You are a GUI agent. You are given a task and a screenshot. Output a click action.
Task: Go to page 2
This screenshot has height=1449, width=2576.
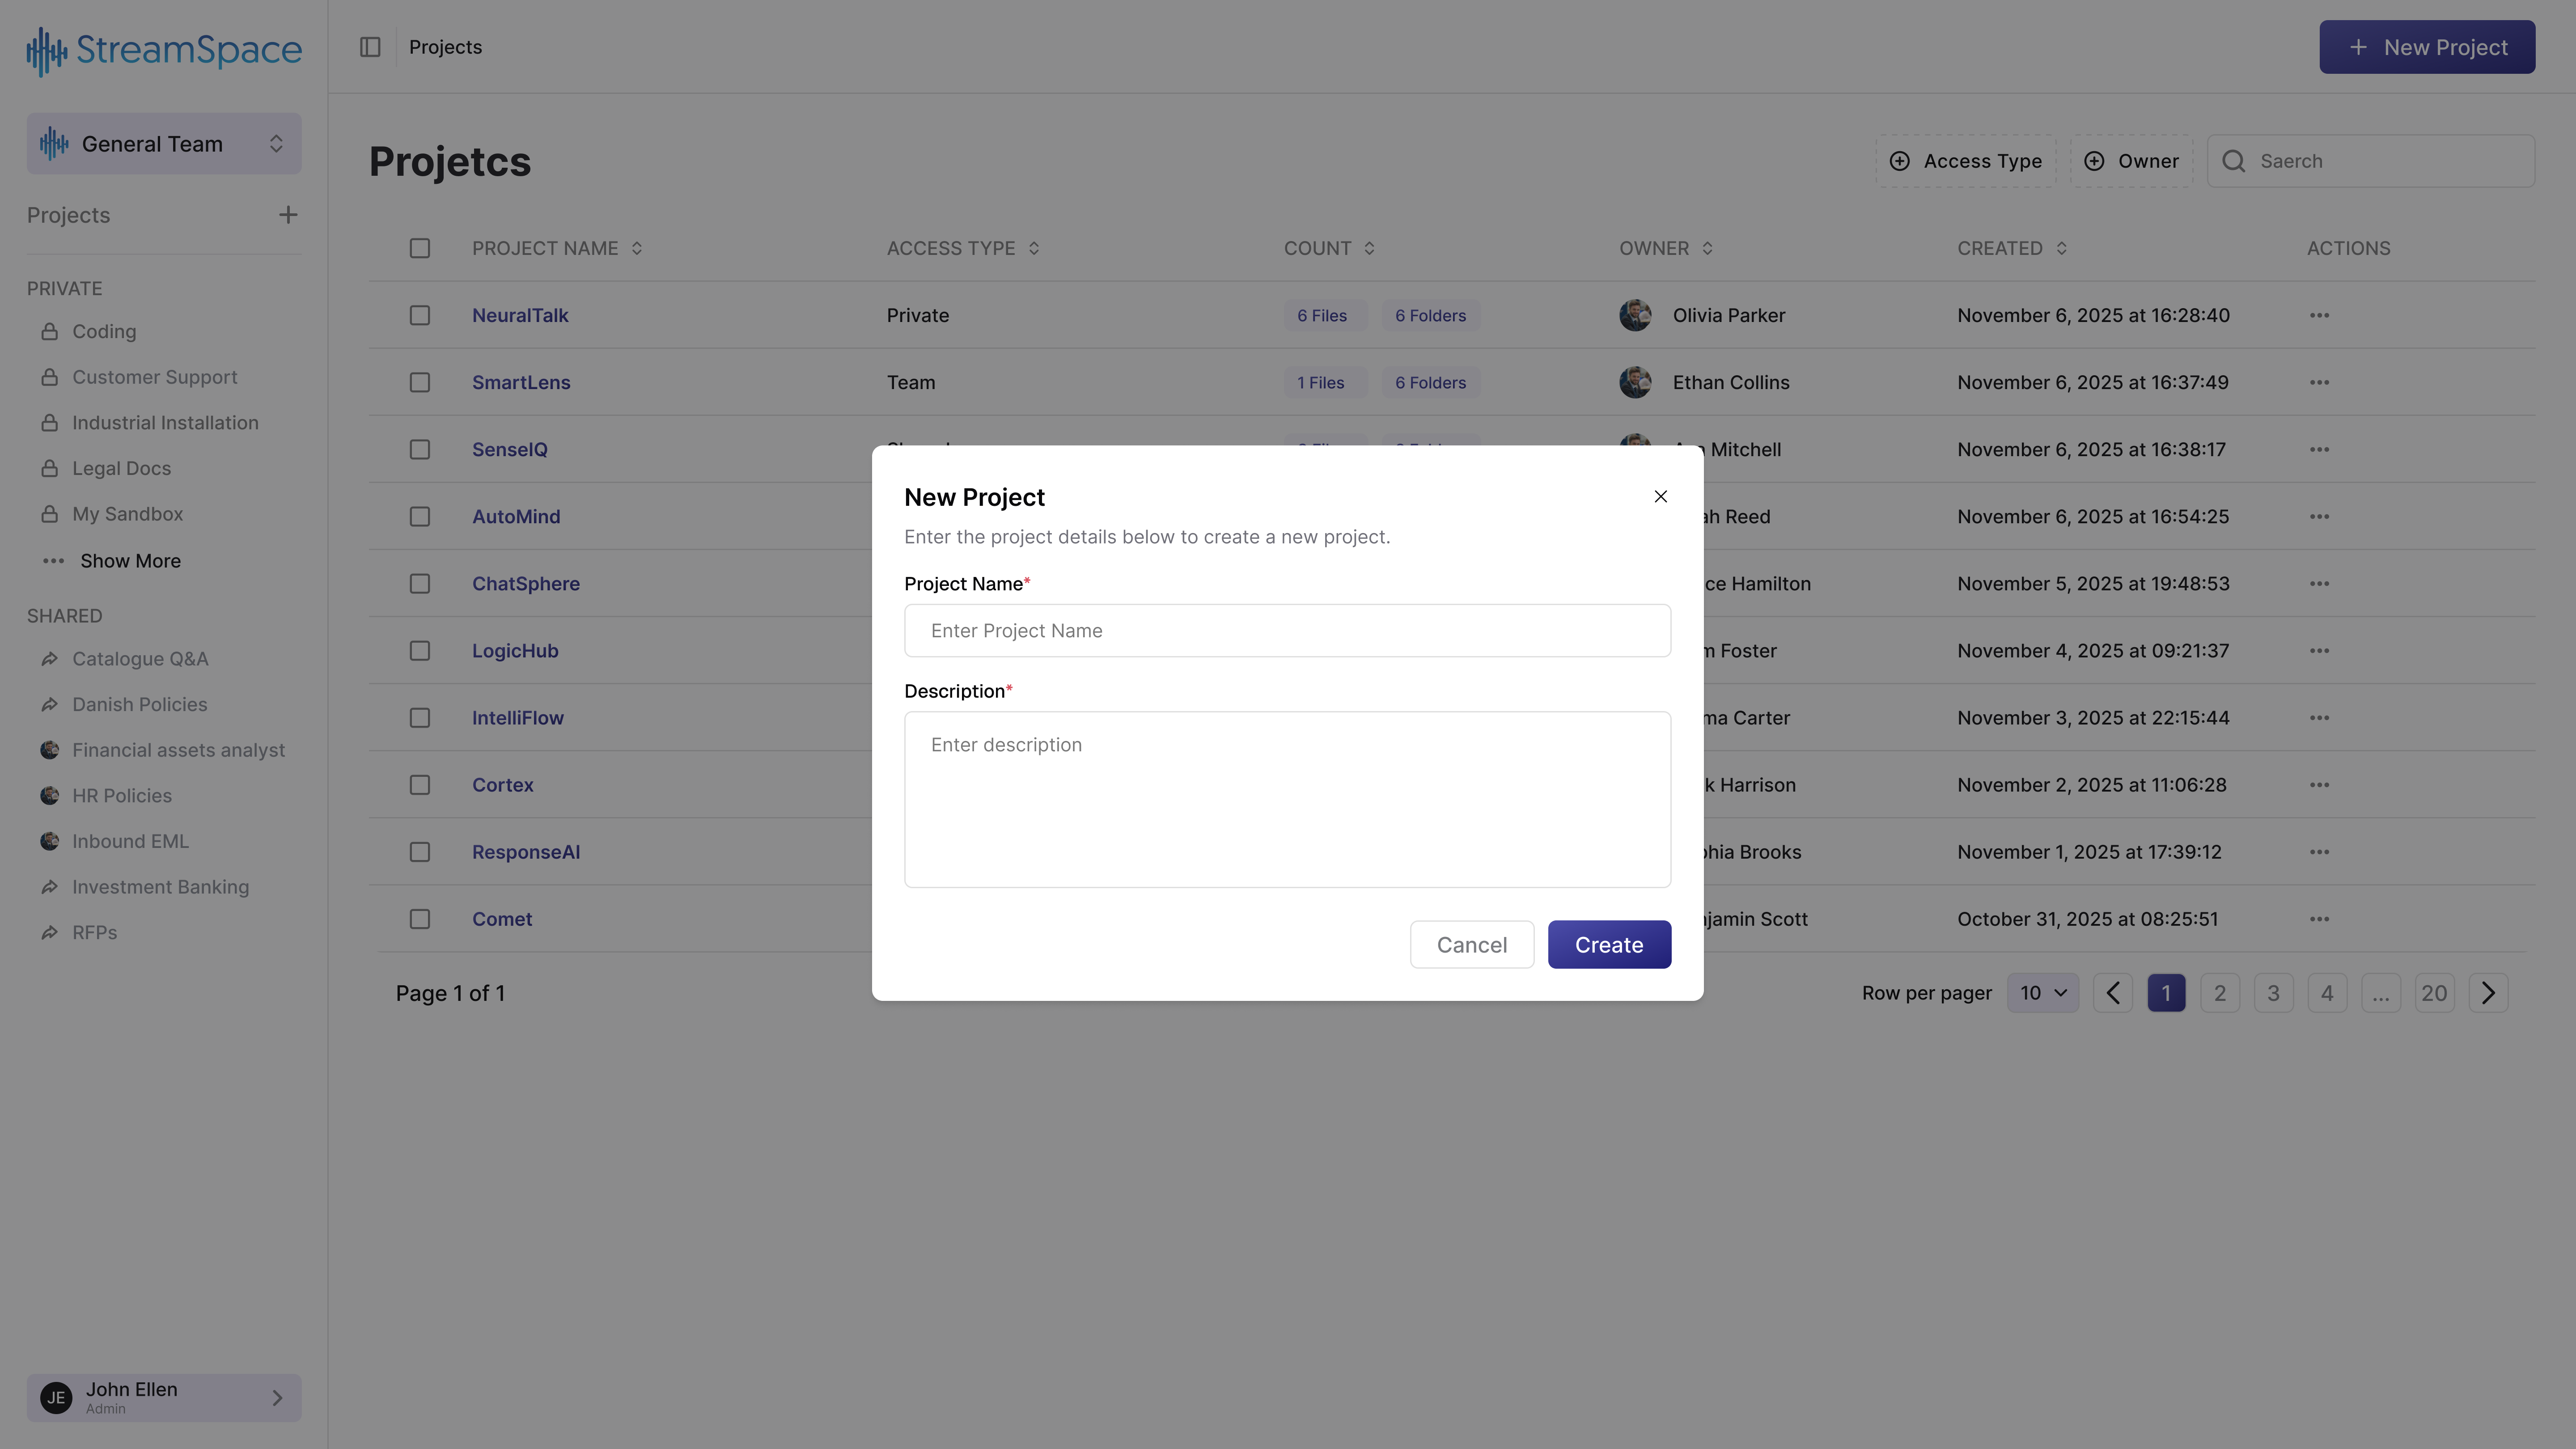tap(2219, 993)
